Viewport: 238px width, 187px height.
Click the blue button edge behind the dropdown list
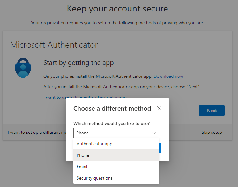coord(160,148)
